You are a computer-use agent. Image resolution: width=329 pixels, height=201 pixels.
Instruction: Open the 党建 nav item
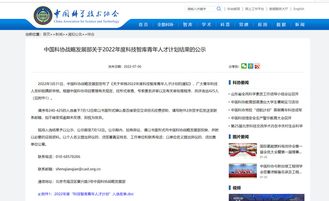click(x=244, y=24)
